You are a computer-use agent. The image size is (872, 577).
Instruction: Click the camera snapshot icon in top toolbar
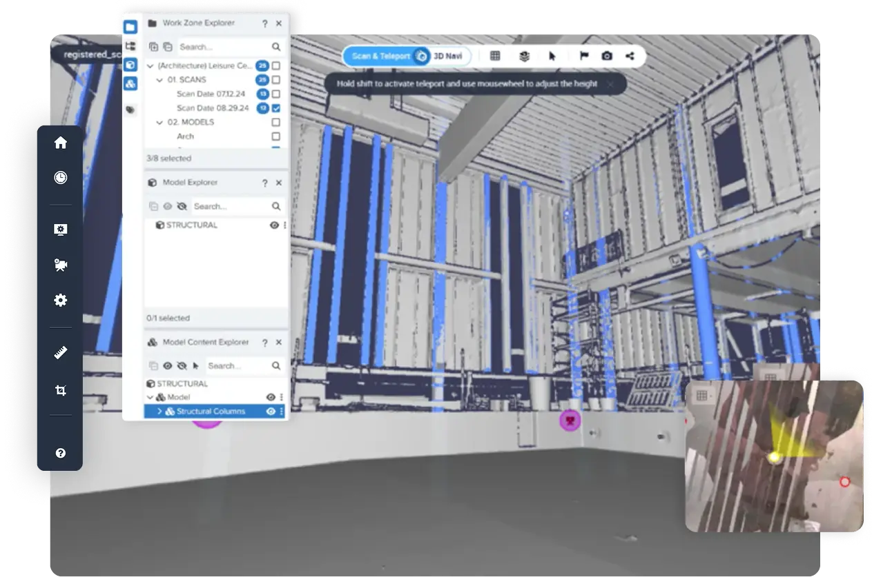(x=607, y=56)
